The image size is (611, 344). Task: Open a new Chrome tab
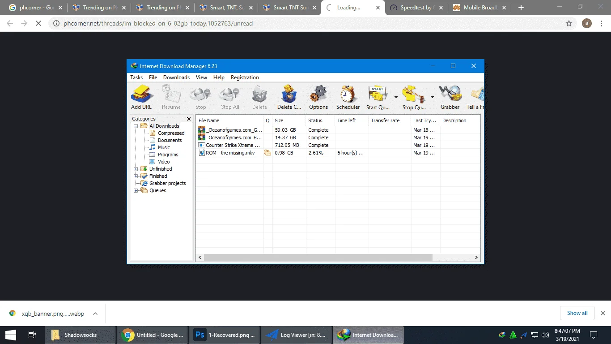coord(521,8)
